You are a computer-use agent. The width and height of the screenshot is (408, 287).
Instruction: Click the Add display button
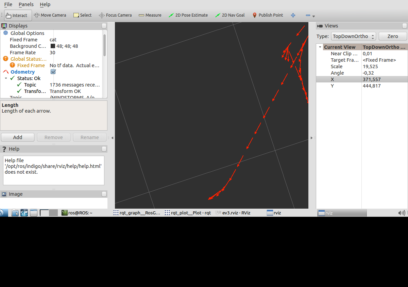pos(18,137)
